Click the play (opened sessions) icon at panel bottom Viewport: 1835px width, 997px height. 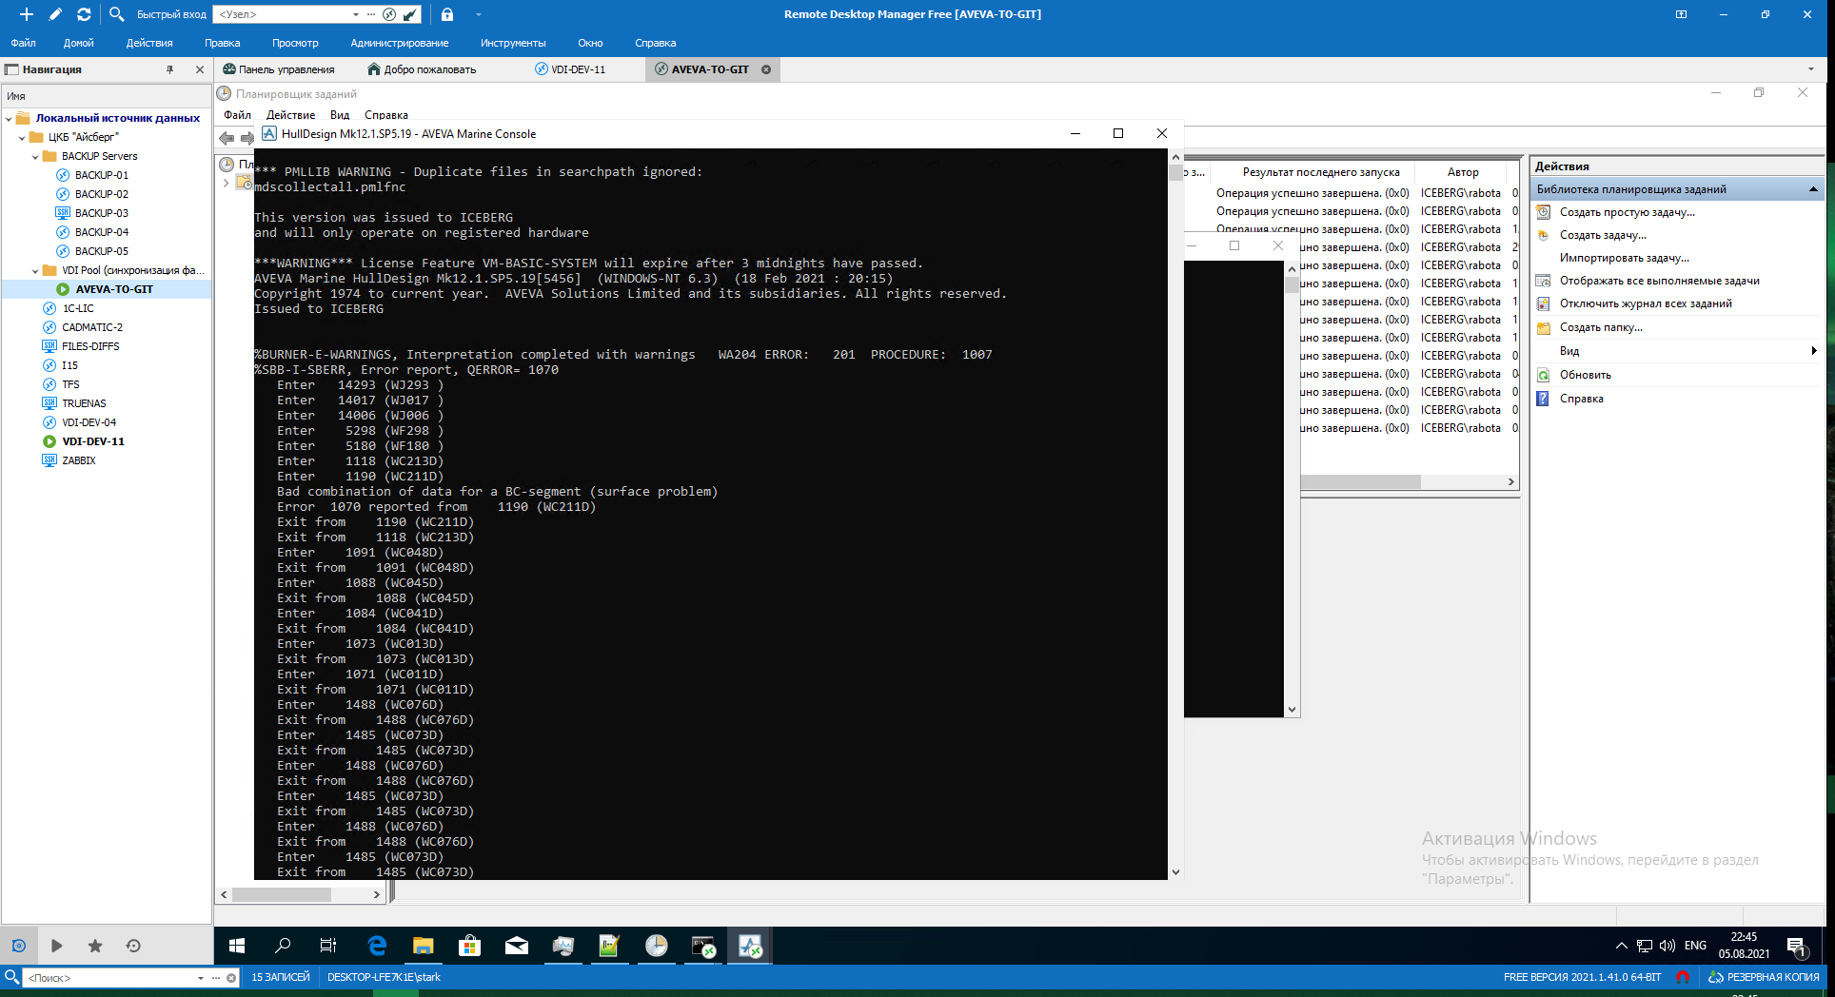[x=56, y=946]
